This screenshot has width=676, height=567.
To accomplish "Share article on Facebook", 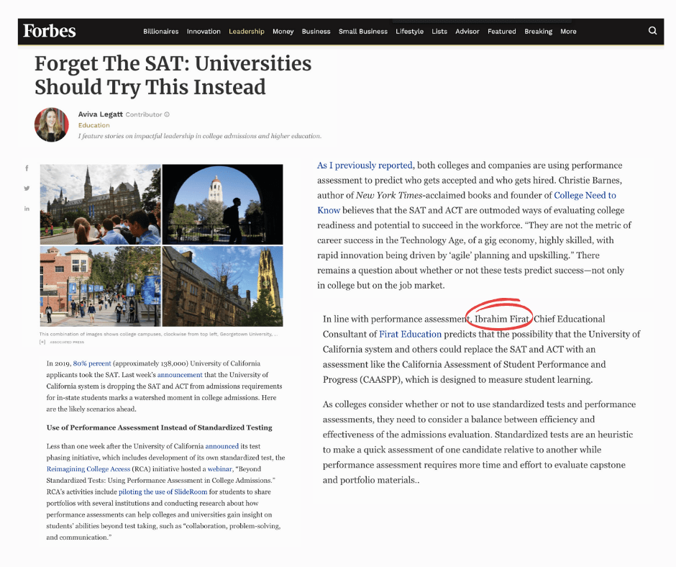I will (x=27, y=168).
